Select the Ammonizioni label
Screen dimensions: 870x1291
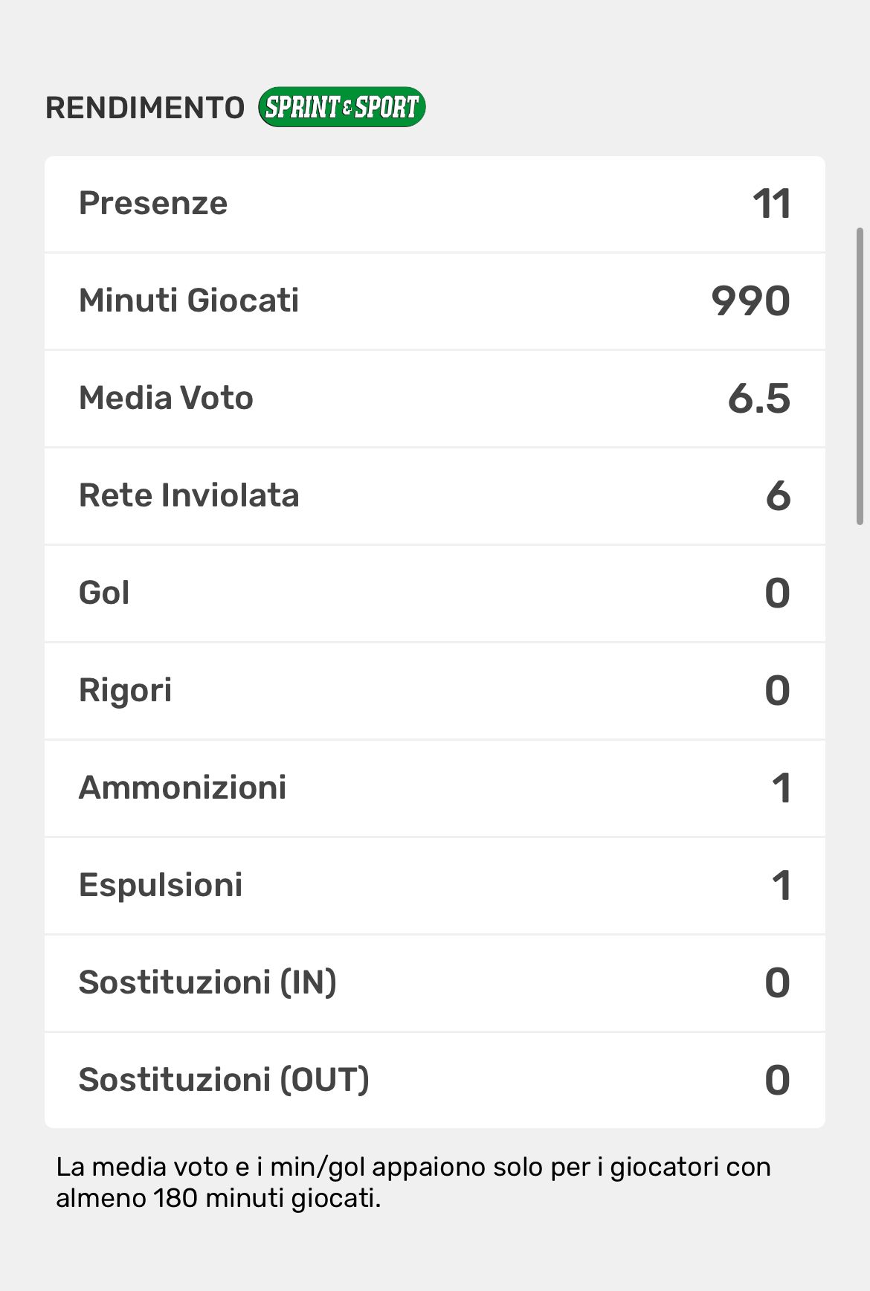point(182,788)
